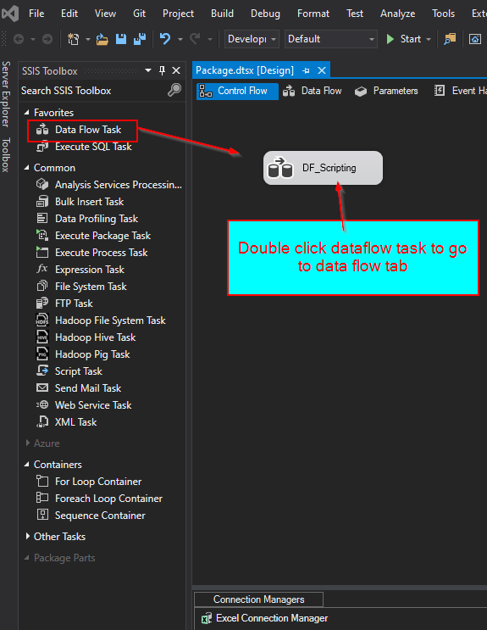Expand the Azure group
This screenshot has width=487, height=630.
(x=27, y=443)
